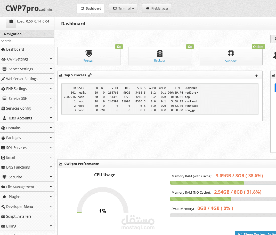
Task: Click the Show System Activity button
Action: pyautogui.click(x=256, y=233)
